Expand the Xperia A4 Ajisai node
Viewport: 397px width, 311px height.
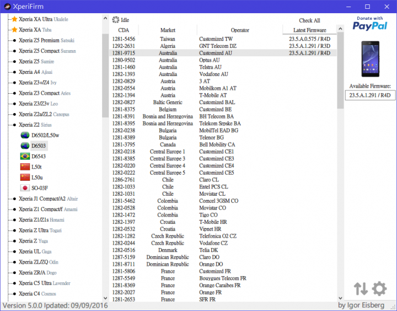coord(14,72)
